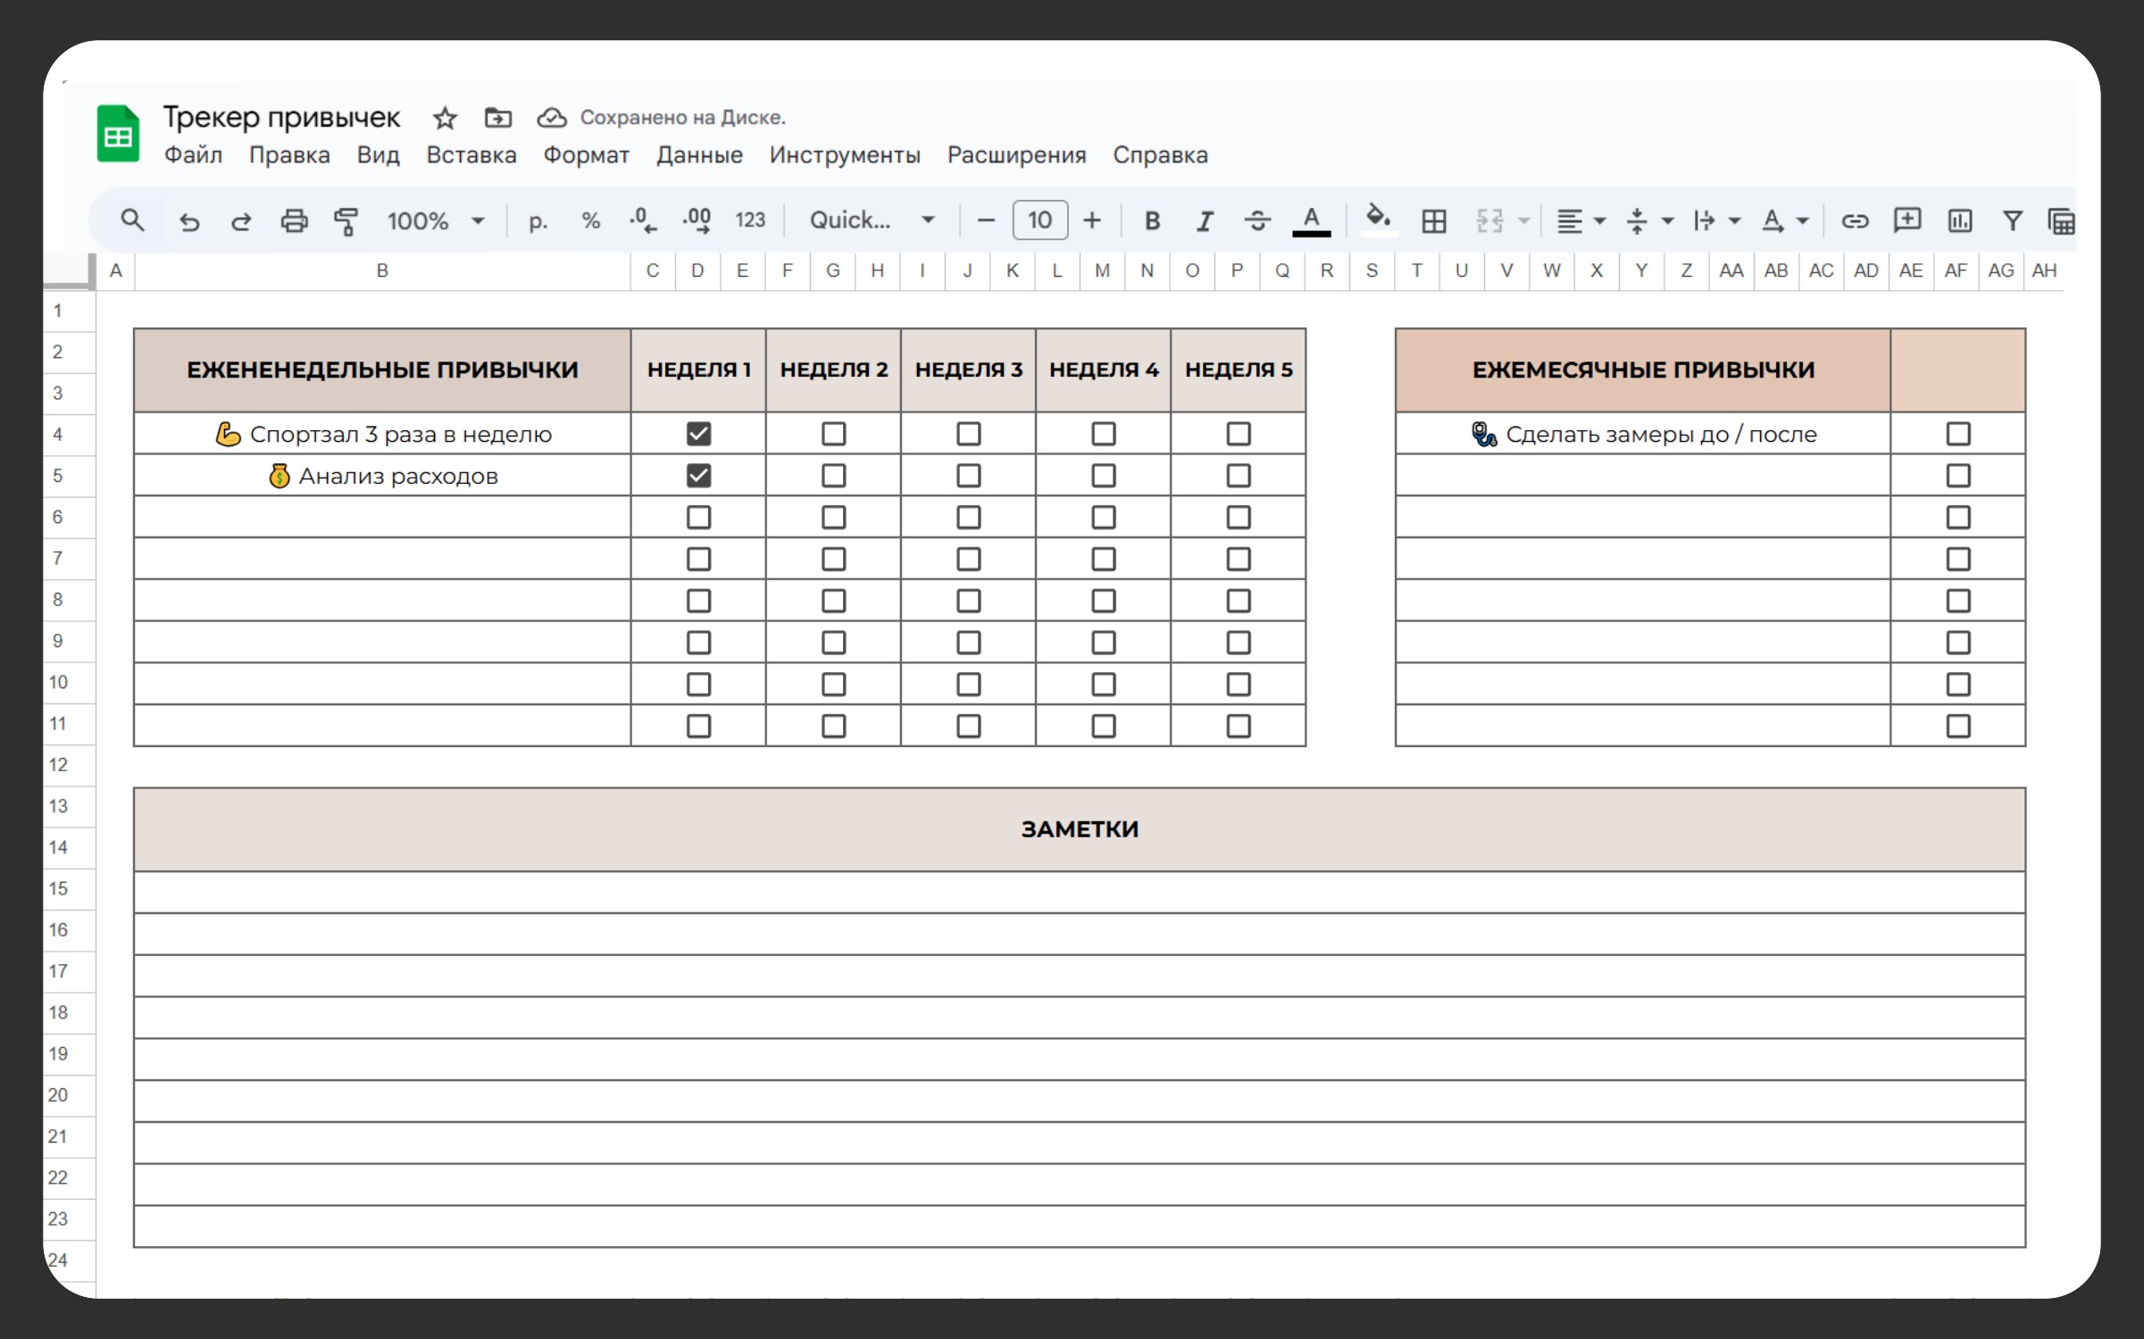The height and width of the screenshot is (1339, 2144).
Task: Star the Трекер привычек document
Action: pyautogui.click(x=445, y=118)
